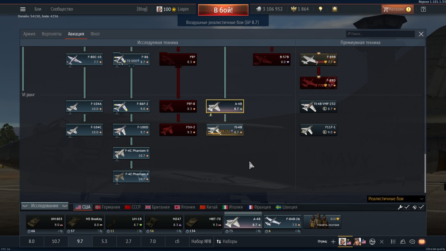The width and height of the screenshot is (446, 251).
Task: Open the help question mark icon
Action: (x=423, y=9)
